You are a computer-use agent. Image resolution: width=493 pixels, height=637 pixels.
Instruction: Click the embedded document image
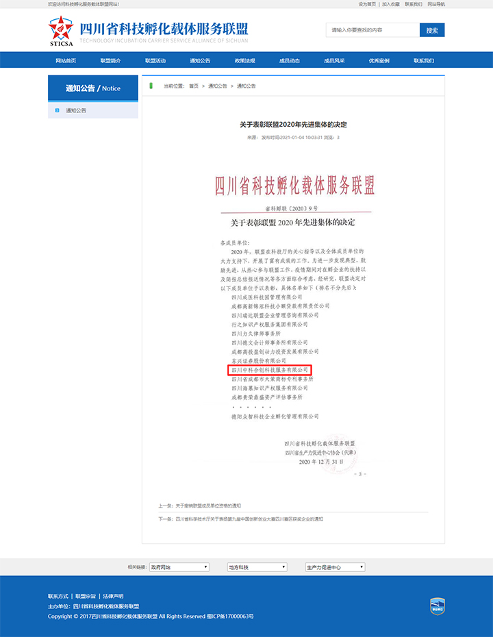point(293,325)
